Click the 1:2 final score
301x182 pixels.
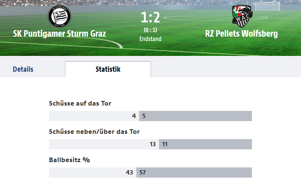point(150,17)
